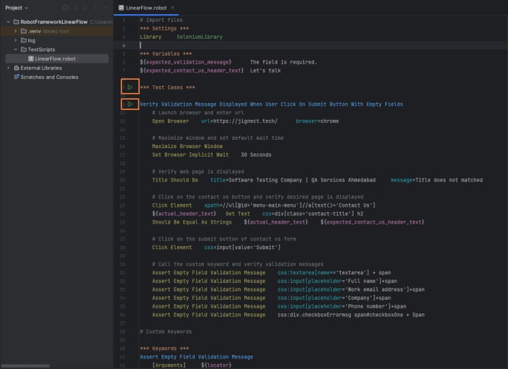Run all tests via Test Cases gutter arrow
This screenshot has width=508, height=369.
130,87
